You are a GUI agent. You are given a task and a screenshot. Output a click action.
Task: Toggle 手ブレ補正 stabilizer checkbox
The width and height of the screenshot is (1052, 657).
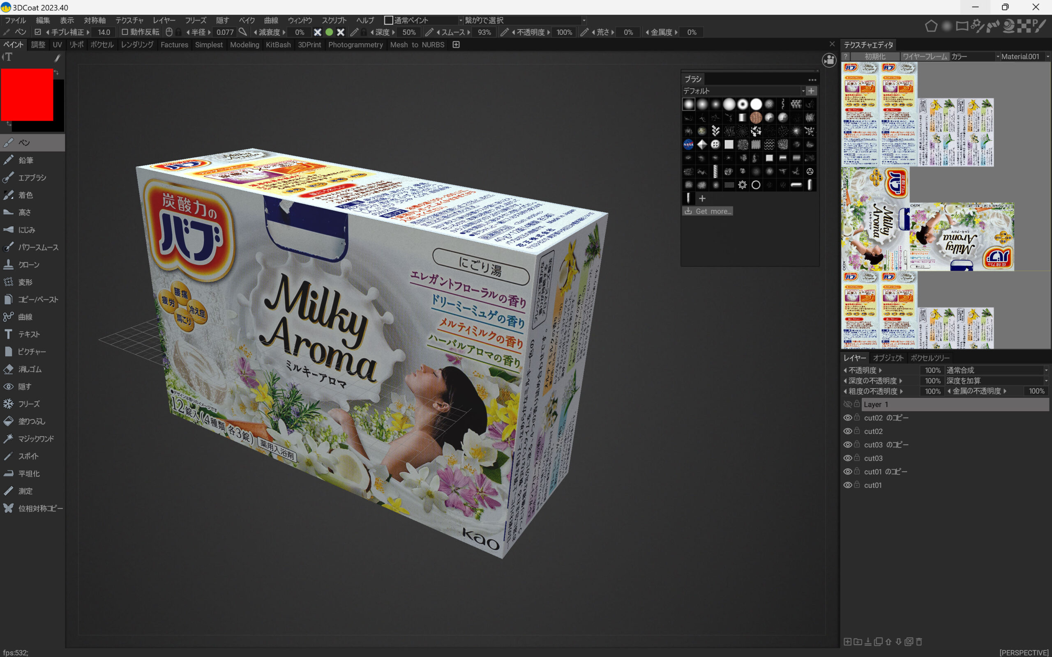pos(38,32)
